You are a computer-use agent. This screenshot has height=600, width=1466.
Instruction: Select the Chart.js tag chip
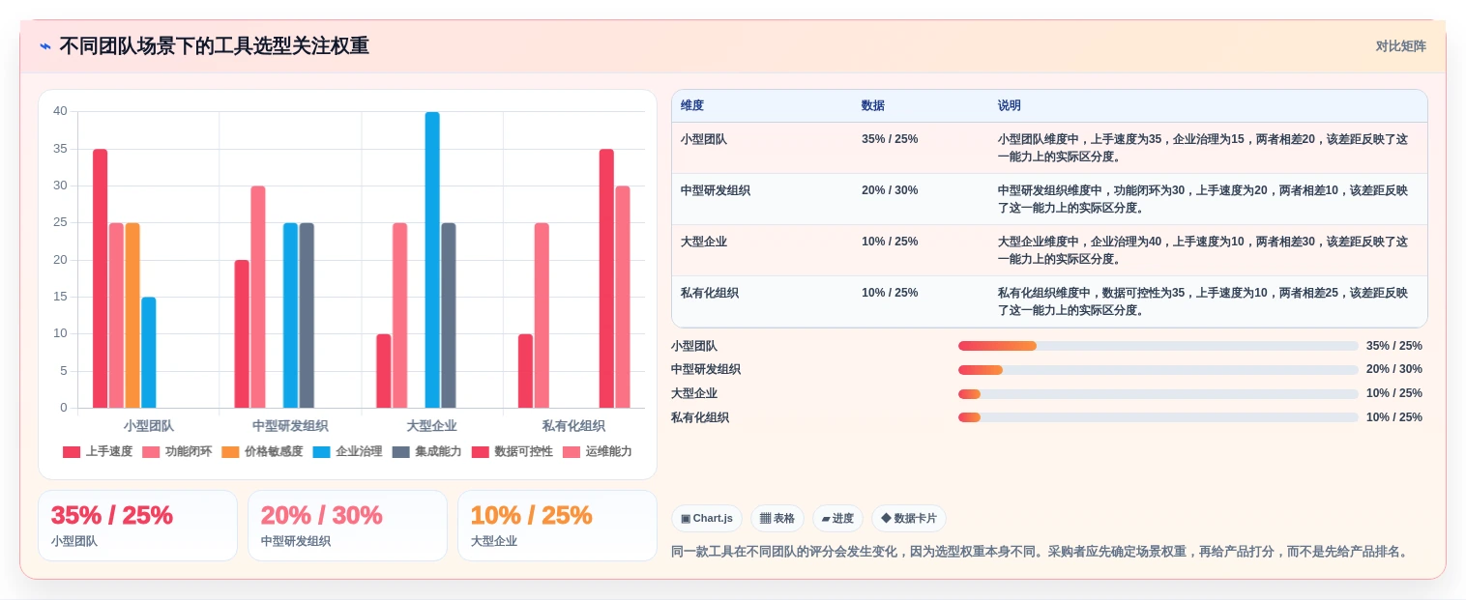[x=707, y=519]
